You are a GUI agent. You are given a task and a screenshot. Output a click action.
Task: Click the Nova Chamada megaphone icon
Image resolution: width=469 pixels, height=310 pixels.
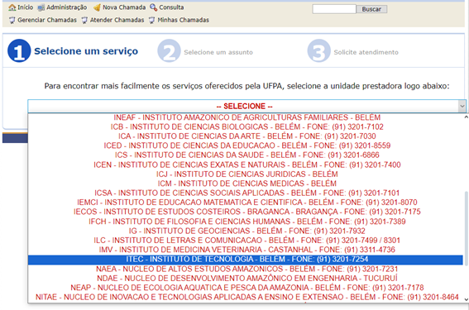[x=97, y=7]
